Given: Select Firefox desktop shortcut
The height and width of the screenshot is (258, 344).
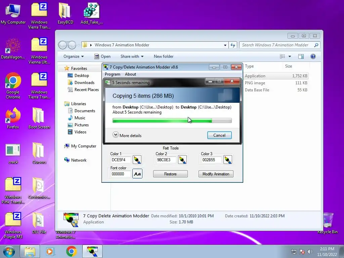Looking at the screenshot, I should click(13, 118).
